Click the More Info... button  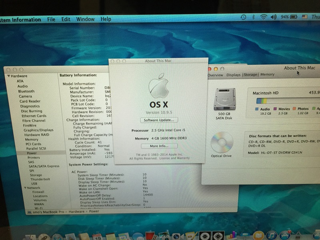159,146
